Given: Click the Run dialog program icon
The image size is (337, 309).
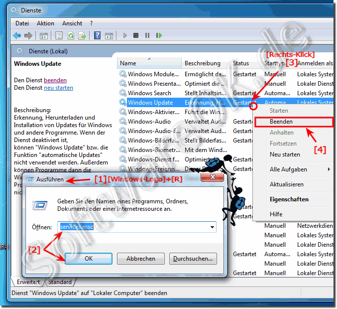Looking at the screenshot, I should coord(40,205).
